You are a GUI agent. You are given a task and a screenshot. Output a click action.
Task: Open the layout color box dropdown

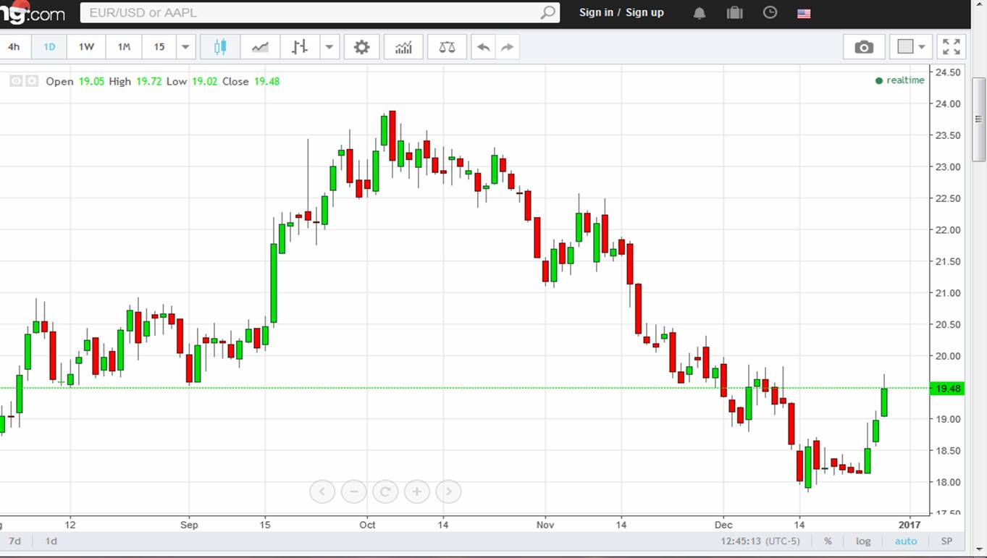pos(911,47)
